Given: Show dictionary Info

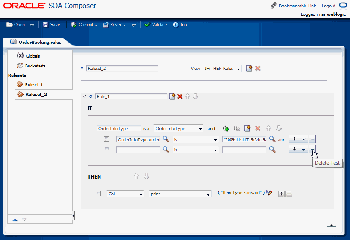Looking at the screenshot, I should (181, 24).
